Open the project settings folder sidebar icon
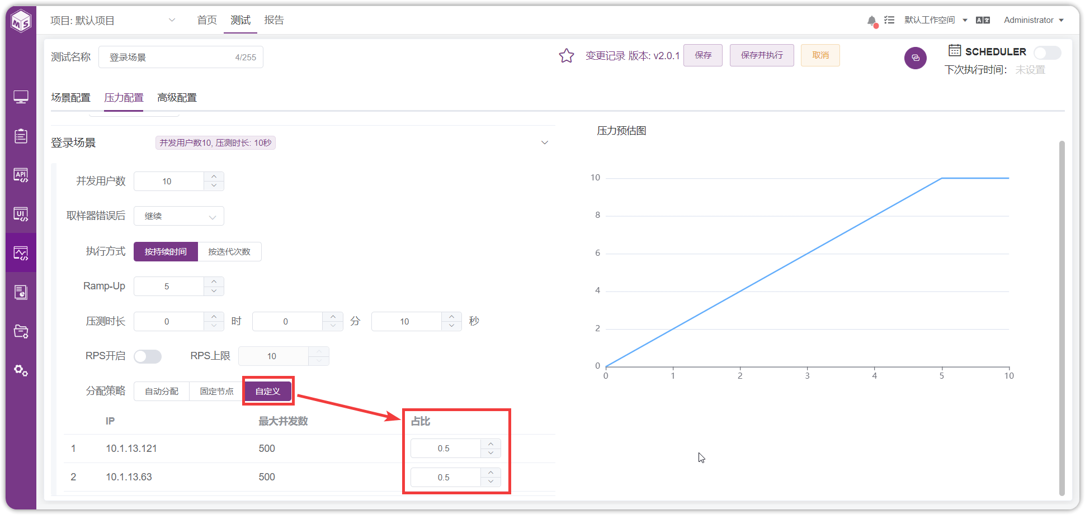The width and height of the screenshot is (1085, 515). click(x=21, y=331)
